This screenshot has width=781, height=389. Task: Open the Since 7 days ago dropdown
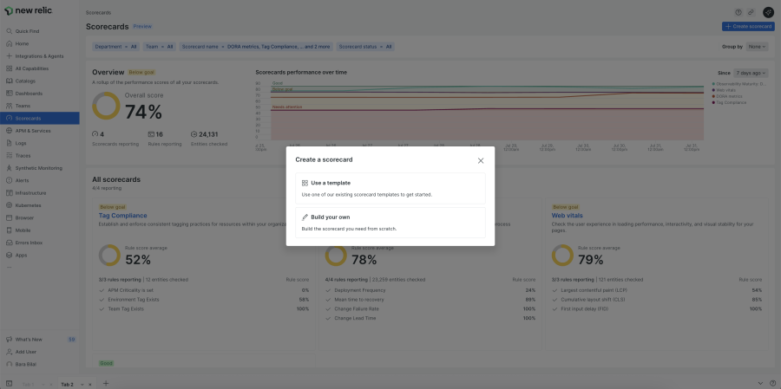coord(751,73)
